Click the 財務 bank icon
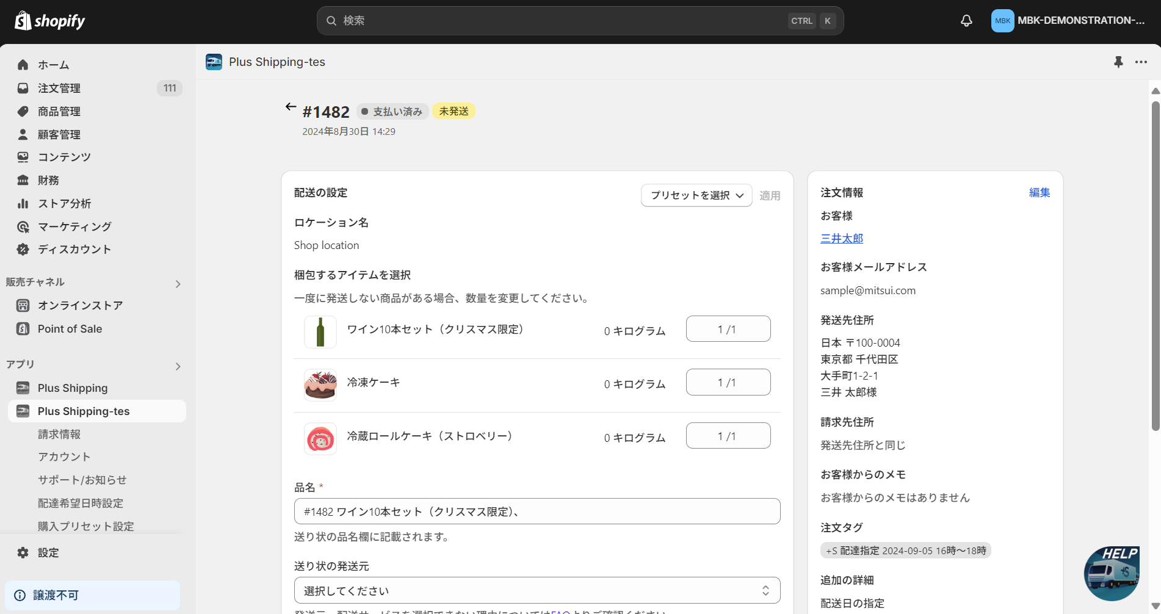The height and width of the screenshot is (614, 1161). tap(23, 180)
